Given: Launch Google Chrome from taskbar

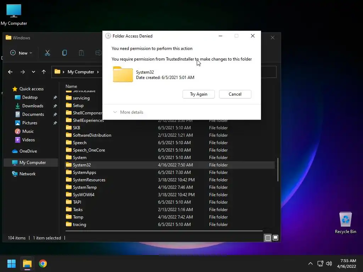Looking at the screenshot, I should pos(43,263).
